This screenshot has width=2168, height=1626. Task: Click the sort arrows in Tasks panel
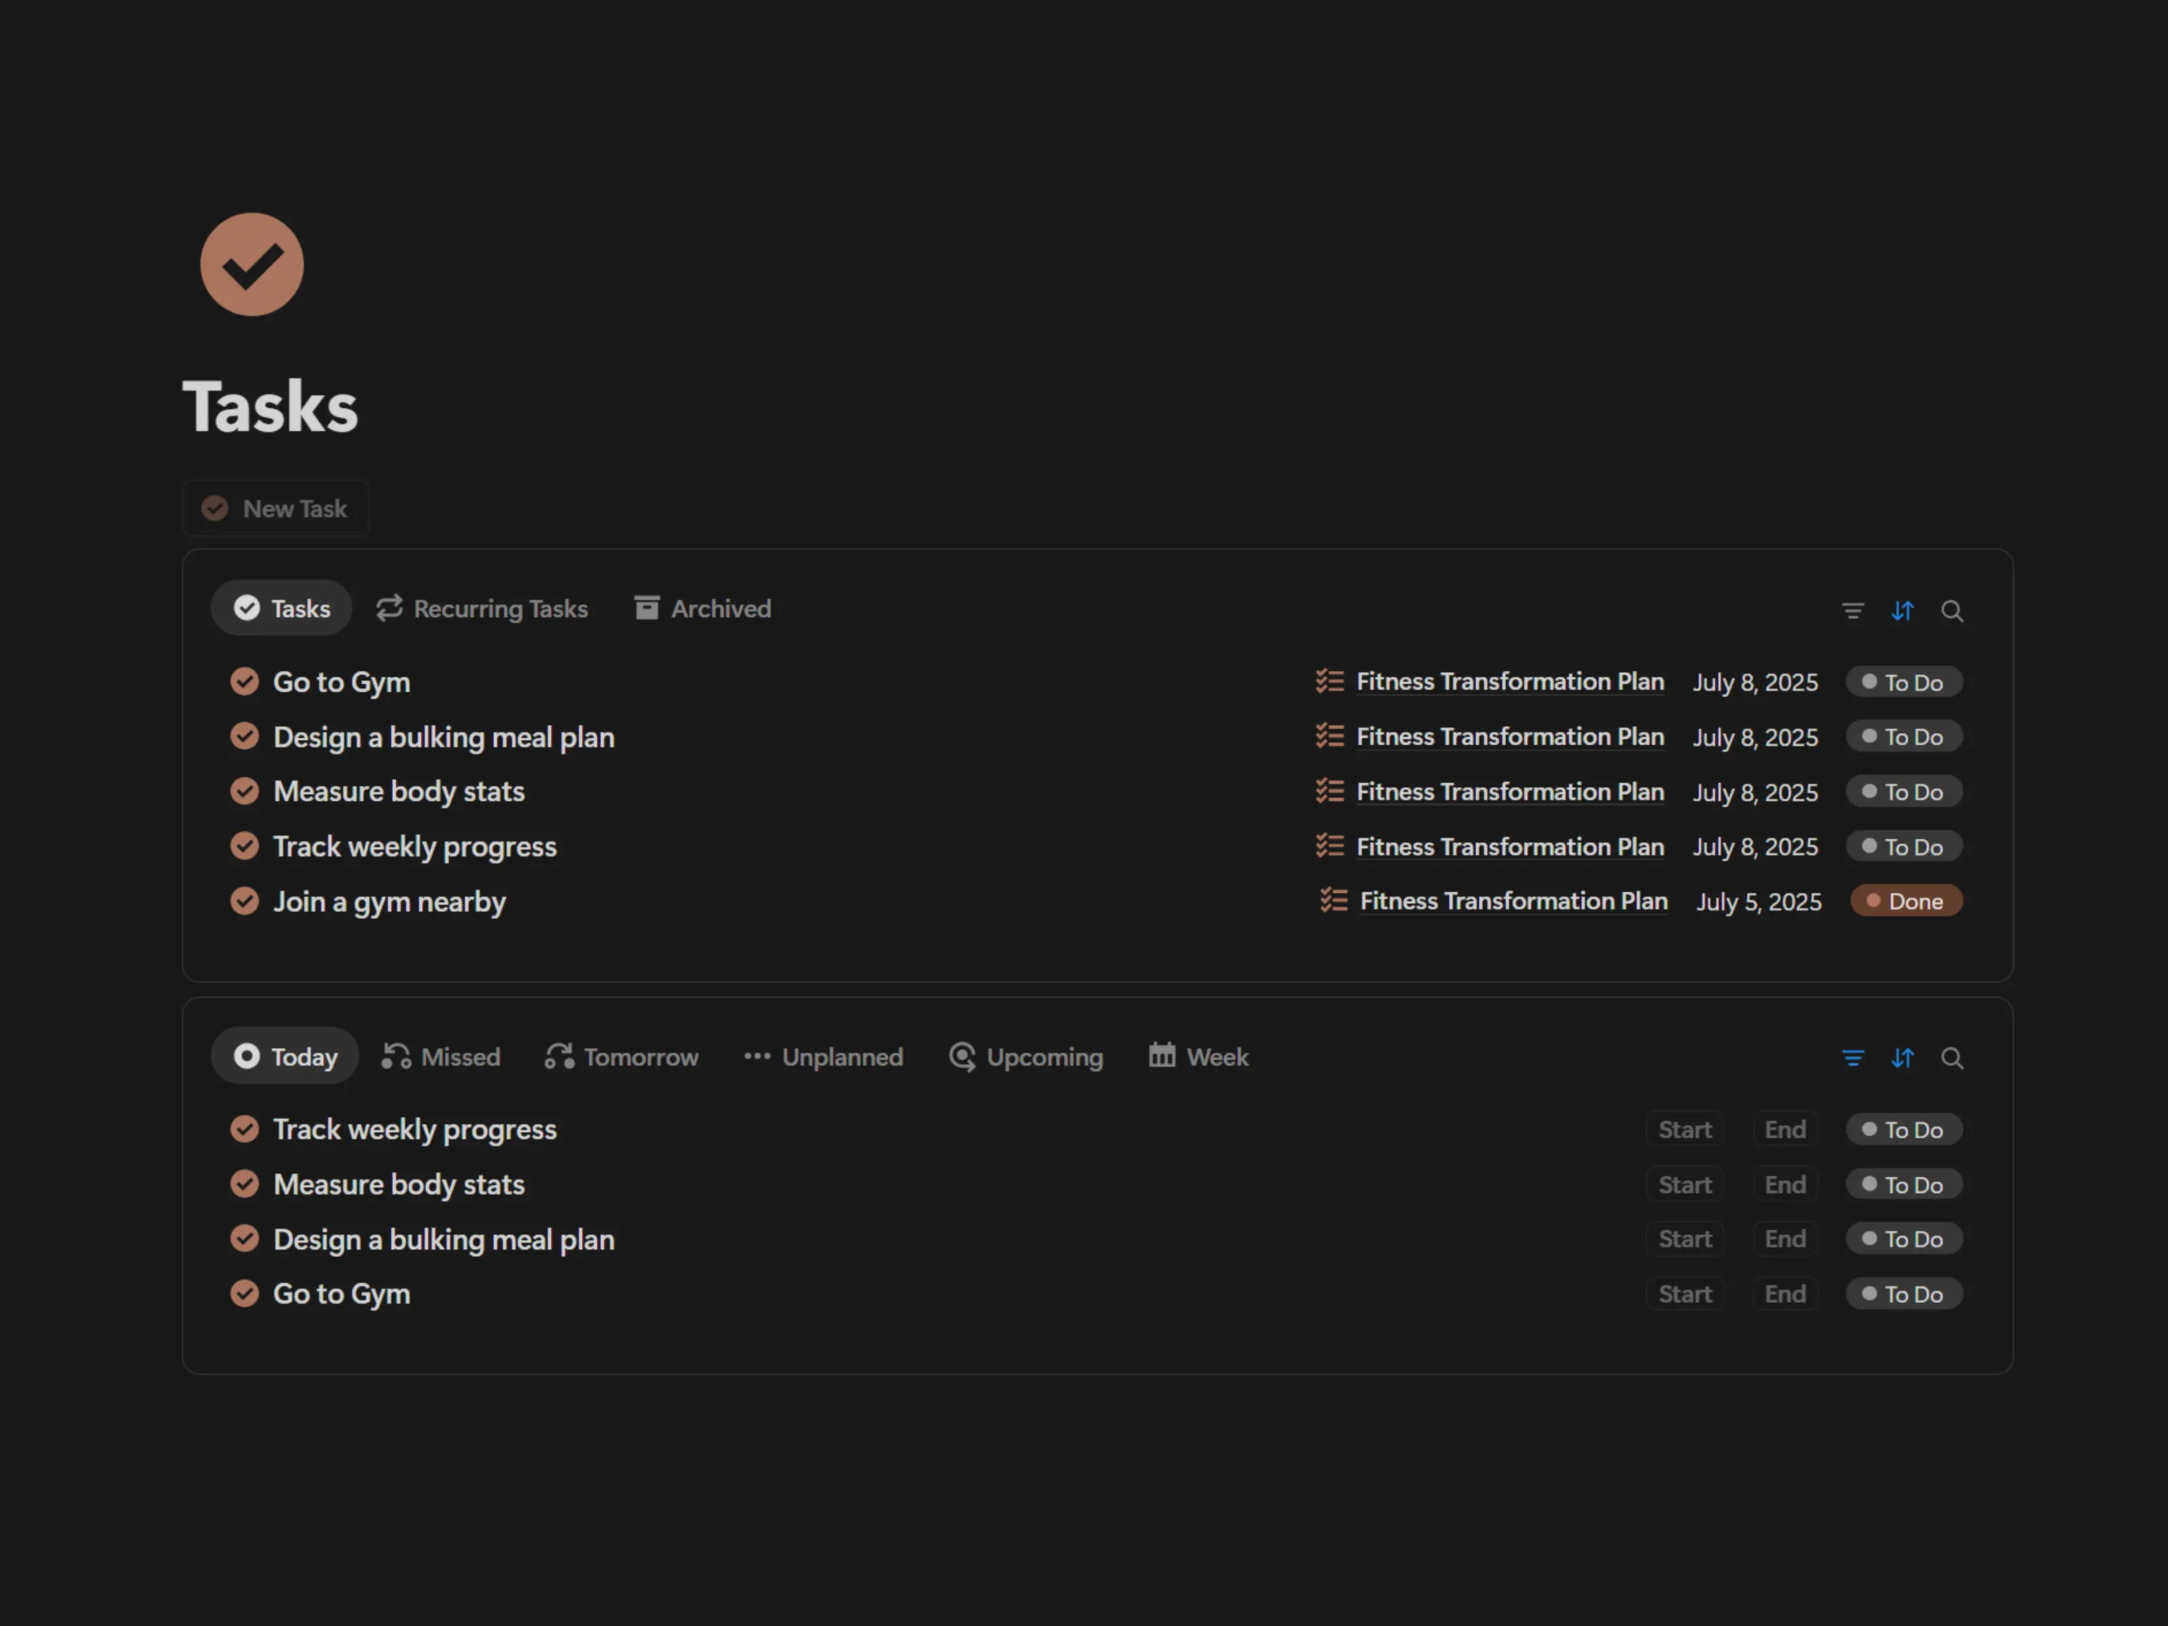(x=1902, y=610)
